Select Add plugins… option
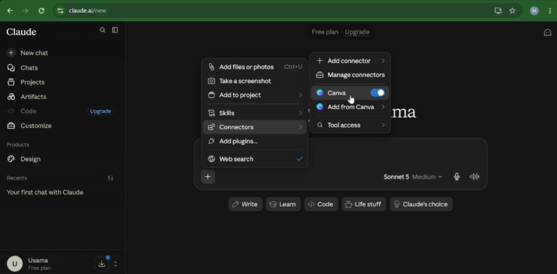Image resolution: width=557 pixels, height=274 pixels. [x=255, y=141]
